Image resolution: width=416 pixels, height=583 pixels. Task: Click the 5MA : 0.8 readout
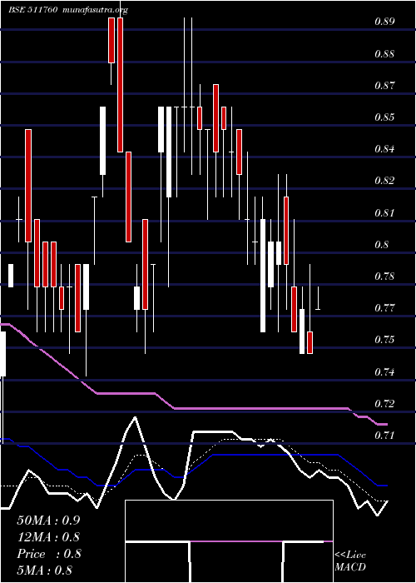(45, 571)
